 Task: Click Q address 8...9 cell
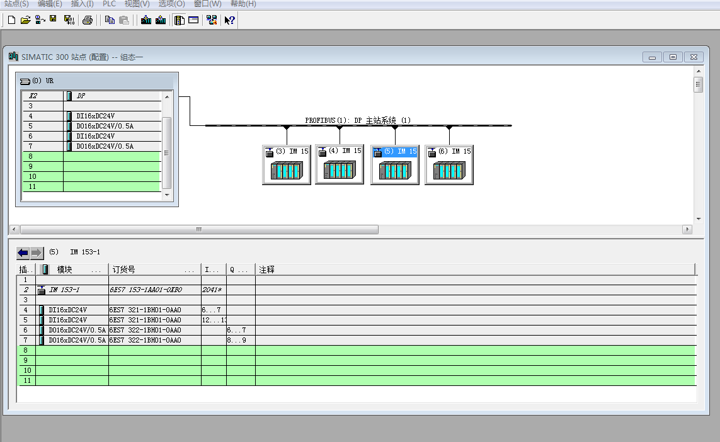point(241,341)
